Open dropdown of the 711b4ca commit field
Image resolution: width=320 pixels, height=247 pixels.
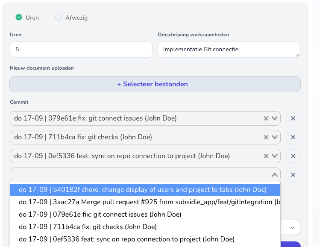click(x=275, y=137)
